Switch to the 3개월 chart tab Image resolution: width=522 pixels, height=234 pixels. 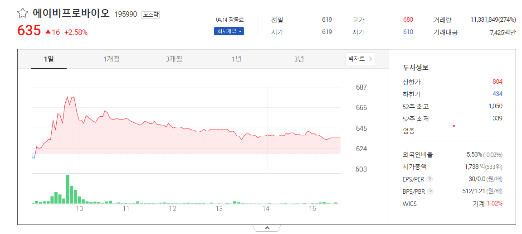pos(174,59)
